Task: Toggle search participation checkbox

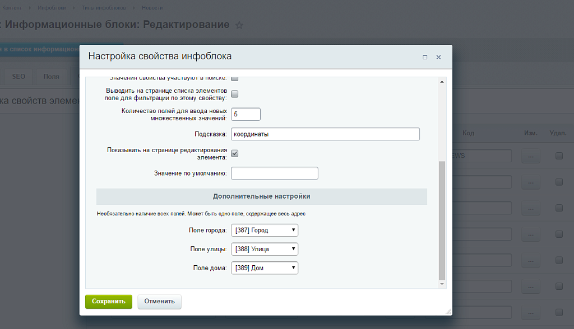Action: coord(235,78)
